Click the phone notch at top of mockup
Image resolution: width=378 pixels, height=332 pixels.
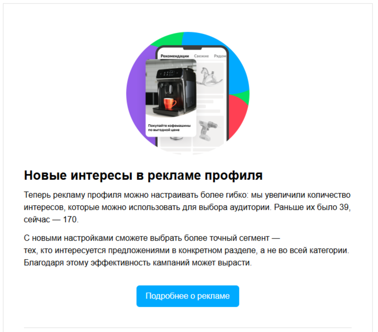coord(192,48)
